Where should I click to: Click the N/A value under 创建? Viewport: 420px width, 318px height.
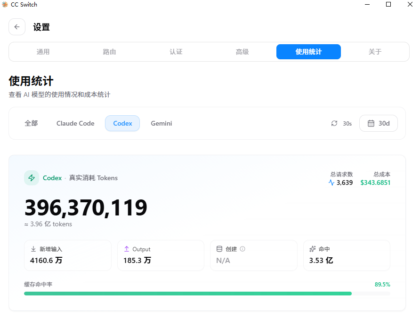[x=223, y=261]
